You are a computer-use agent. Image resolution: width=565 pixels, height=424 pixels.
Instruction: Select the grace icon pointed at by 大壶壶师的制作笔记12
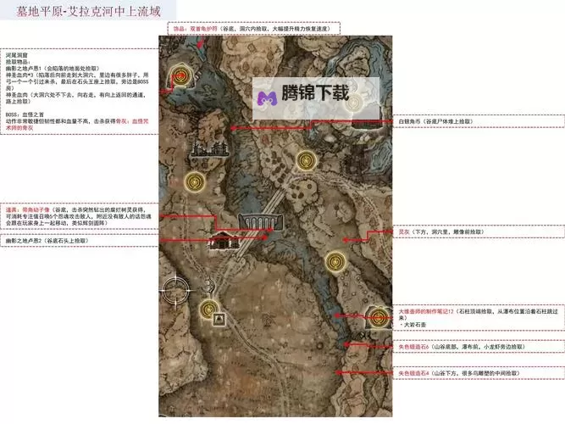pyautogui.click(x=379, y=317)
